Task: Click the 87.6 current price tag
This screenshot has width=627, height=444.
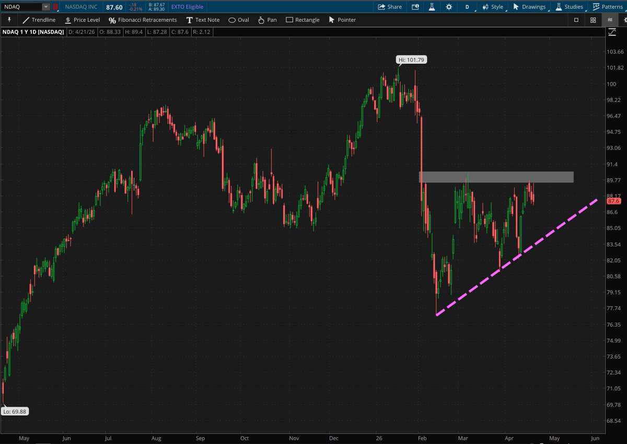Action: pyautogui.click(x=613, y=201)
